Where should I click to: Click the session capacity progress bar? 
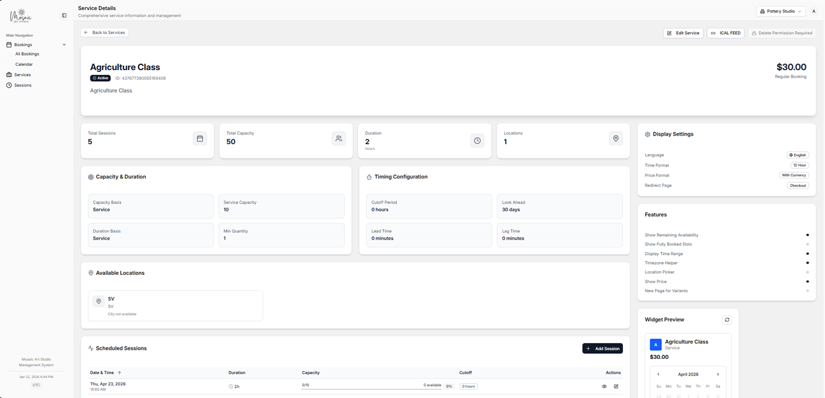coord(371,389)
